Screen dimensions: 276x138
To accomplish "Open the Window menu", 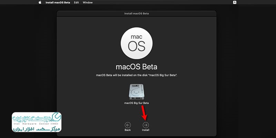I will tap(88, 2).
